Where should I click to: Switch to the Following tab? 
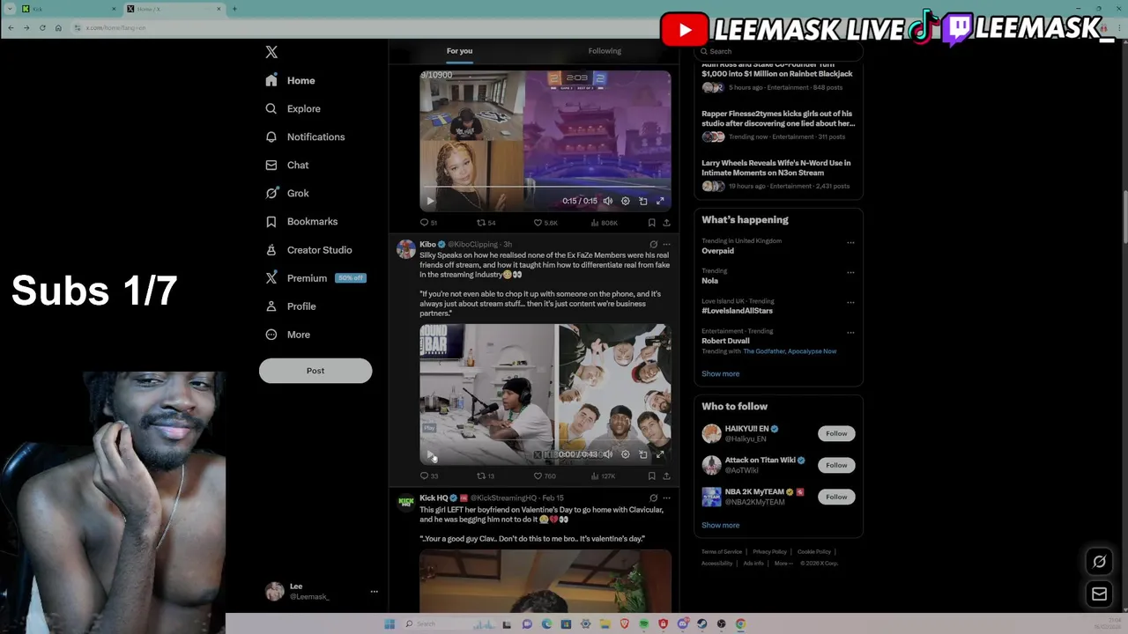pyautogui.click(x=605, y=51)
